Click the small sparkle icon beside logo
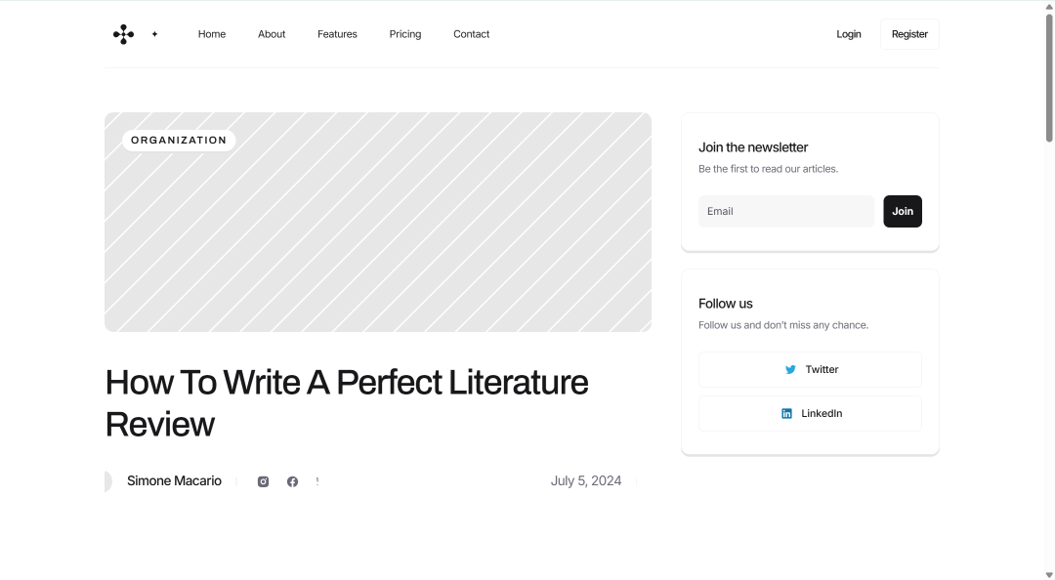Viewport: 1055px width, 580px height. [154, 34]
